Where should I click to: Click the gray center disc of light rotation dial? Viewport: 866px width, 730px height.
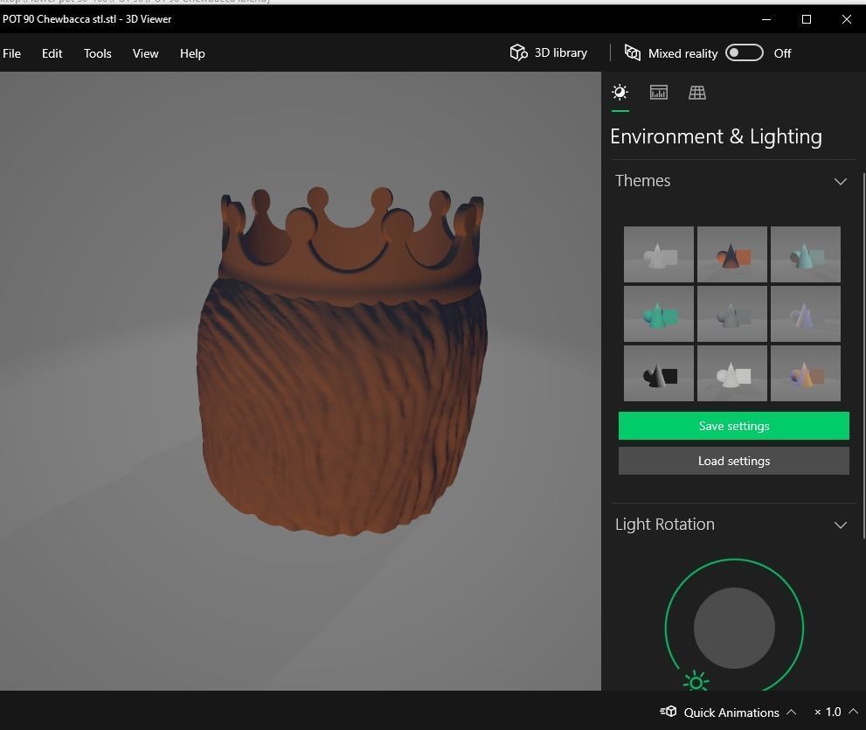click(x=734, y=629)
